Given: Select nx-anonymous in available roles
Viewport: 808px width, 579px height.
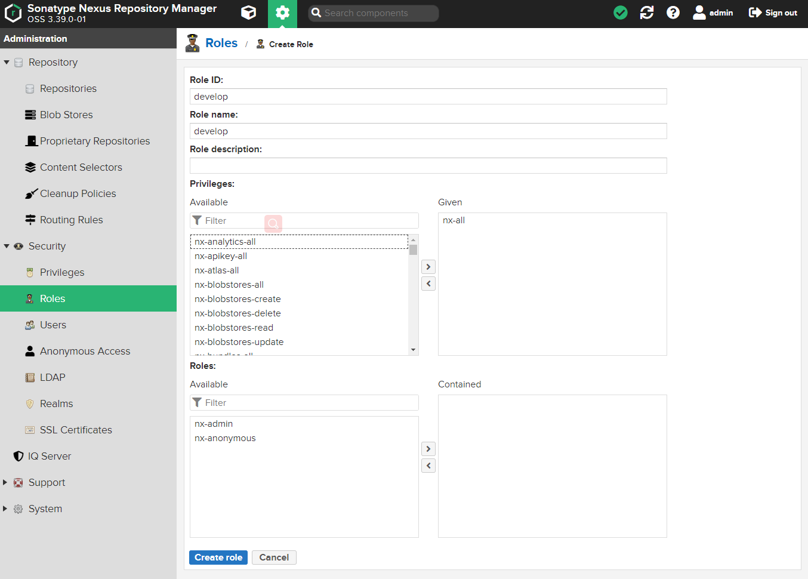Looking at the screenshot, I should [x=304, y=438].
